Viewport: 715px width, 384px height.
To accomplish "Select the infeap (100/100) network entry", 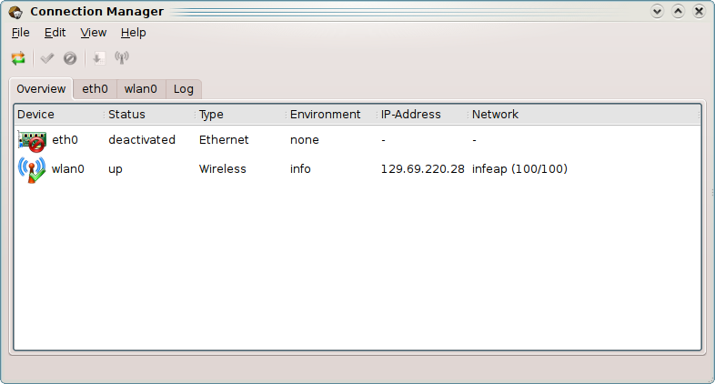I will (x=519, y=169).
